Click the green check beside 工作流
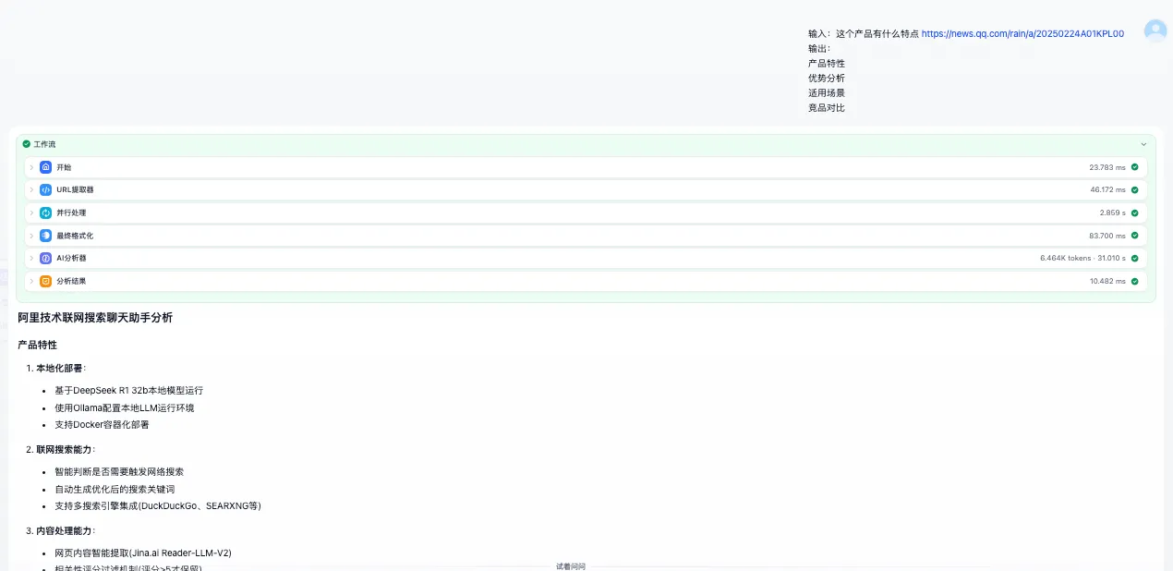 point(27,144)
